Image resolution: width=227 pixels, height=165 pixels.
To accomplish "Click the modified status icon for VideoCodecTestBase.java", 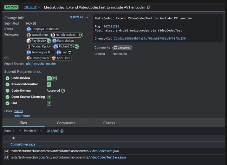I will [x=7, y=157].
